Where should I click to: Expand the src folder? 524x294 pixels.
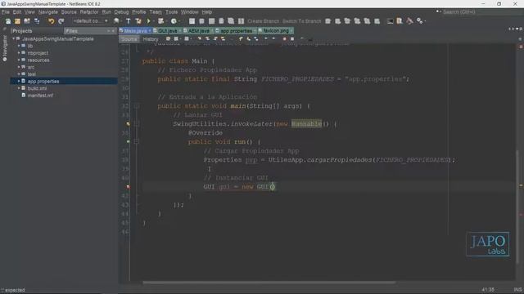[19, 67]
